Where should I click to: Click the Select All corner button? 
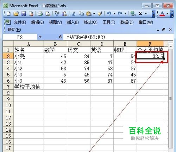click(8, 44)
